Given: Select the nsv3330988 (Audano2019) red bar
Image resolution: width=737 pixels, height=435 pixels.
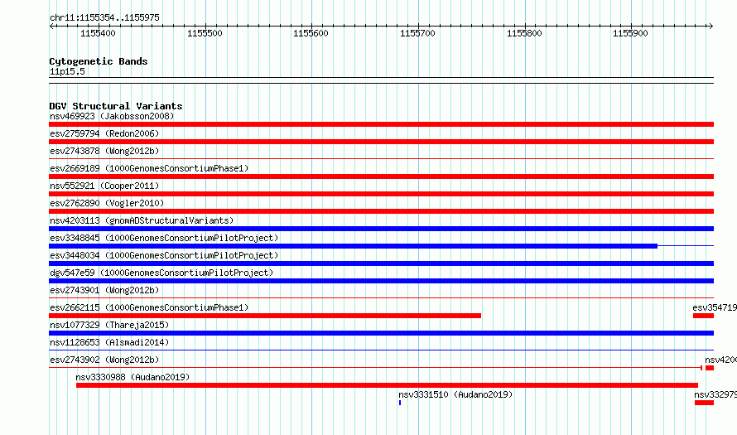Looking at the screenshot, I should pos(387,385).
